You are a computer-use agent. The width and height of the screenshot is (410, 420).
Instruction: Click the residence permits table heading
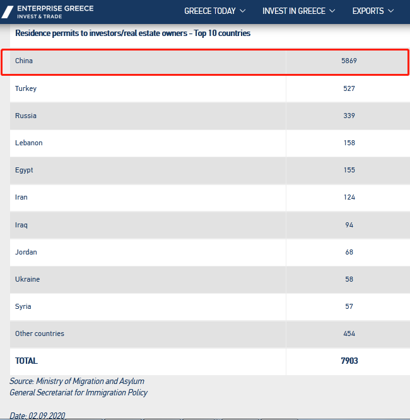point(132,33)
